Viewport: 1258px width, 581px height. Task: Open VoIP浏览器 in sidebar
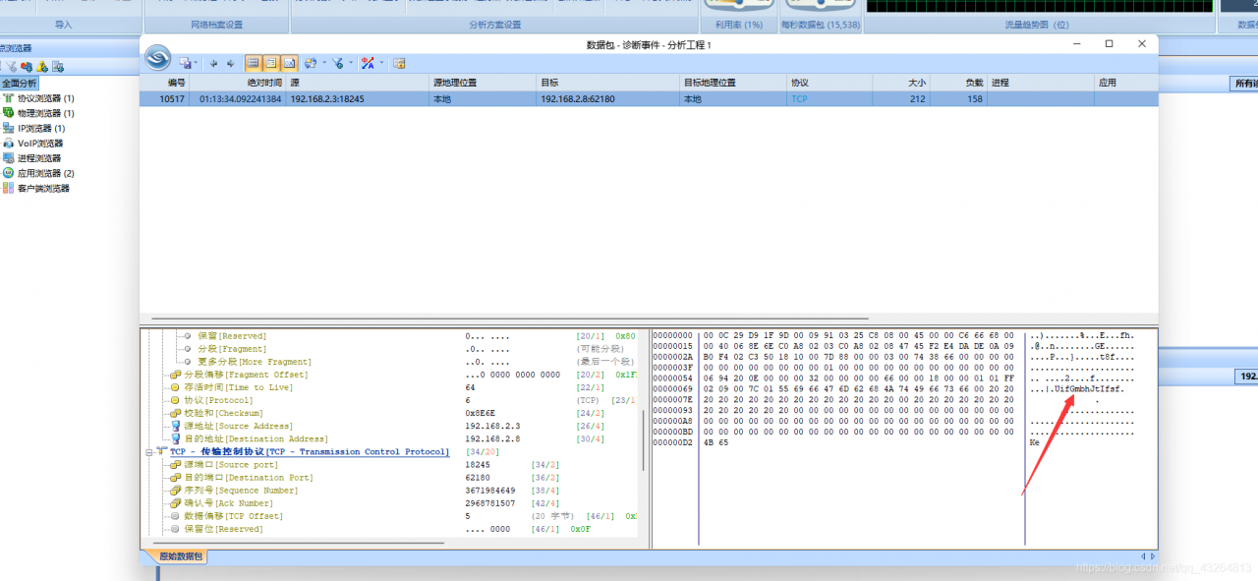pyautogui.click(x=39, y=143)
